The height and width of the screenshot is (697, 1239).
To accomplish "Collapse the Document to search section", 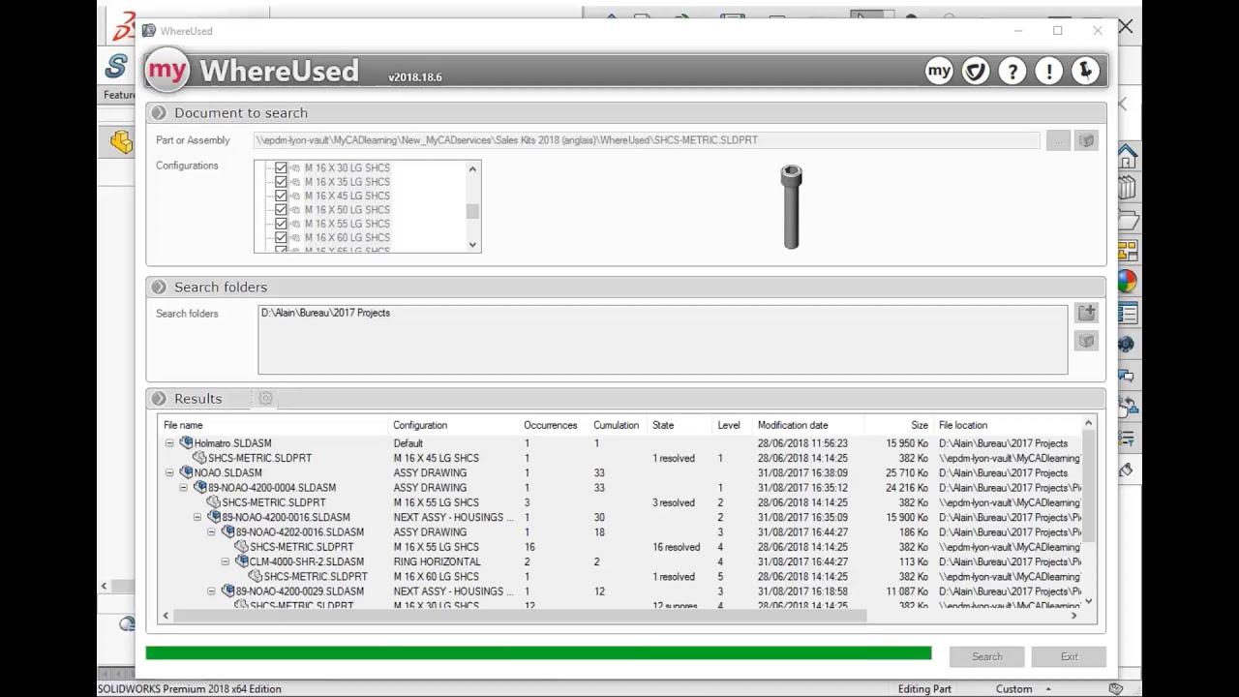I will [x=159, y=113].
